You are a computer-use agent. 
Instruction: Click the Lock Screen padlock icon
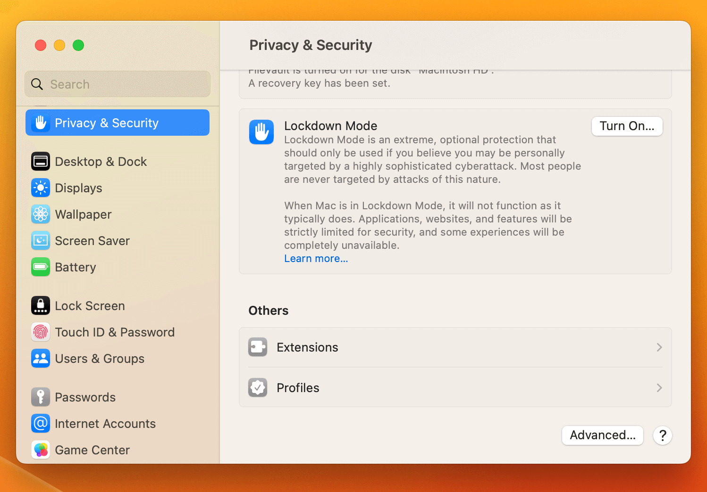coord(41,305)
